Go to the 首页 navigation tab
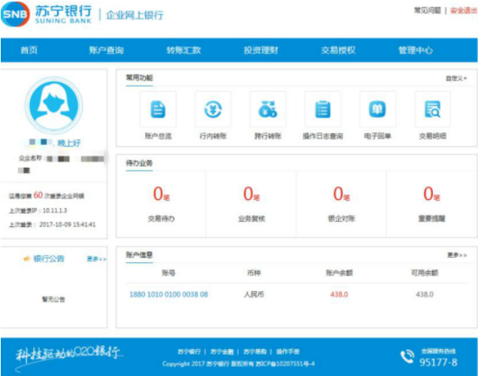The height and width of the screenshot is (376, 478). (x=29, y=50)
